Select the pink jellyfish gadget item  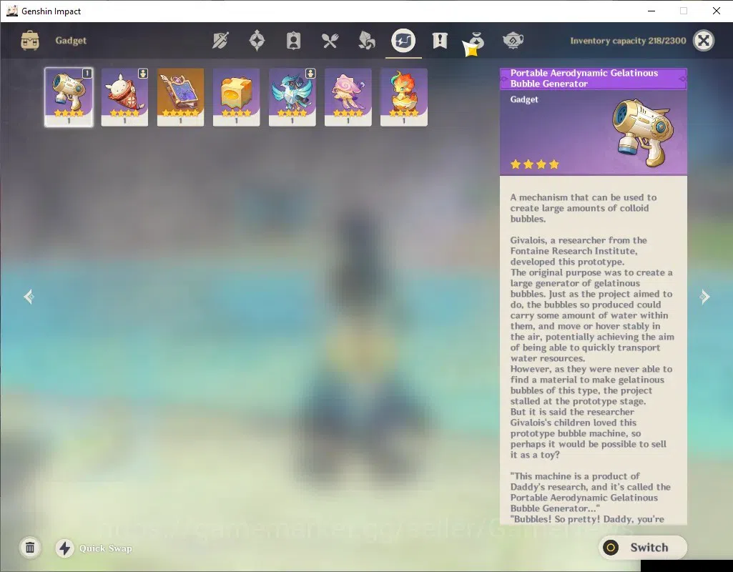coord(348,97)
